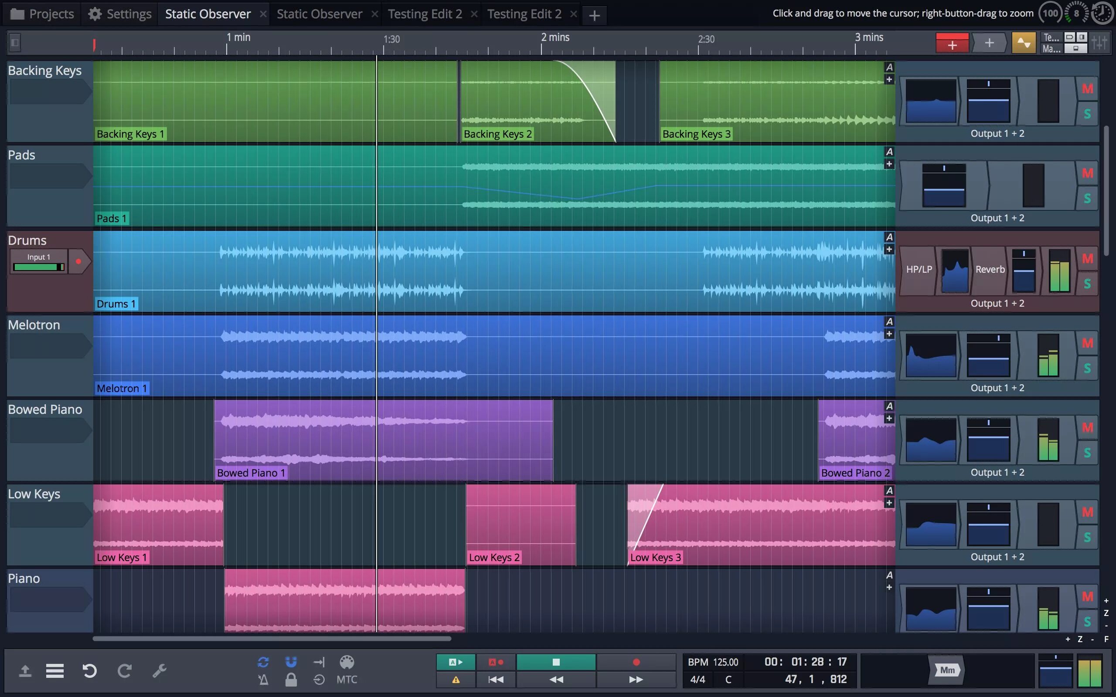Arm the Drums track record button
Screen dimensions: 1116x697
(78, 261)
